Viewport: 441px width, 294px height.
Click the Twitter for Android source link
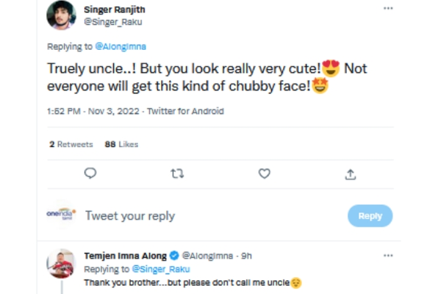tap(185, 112)
